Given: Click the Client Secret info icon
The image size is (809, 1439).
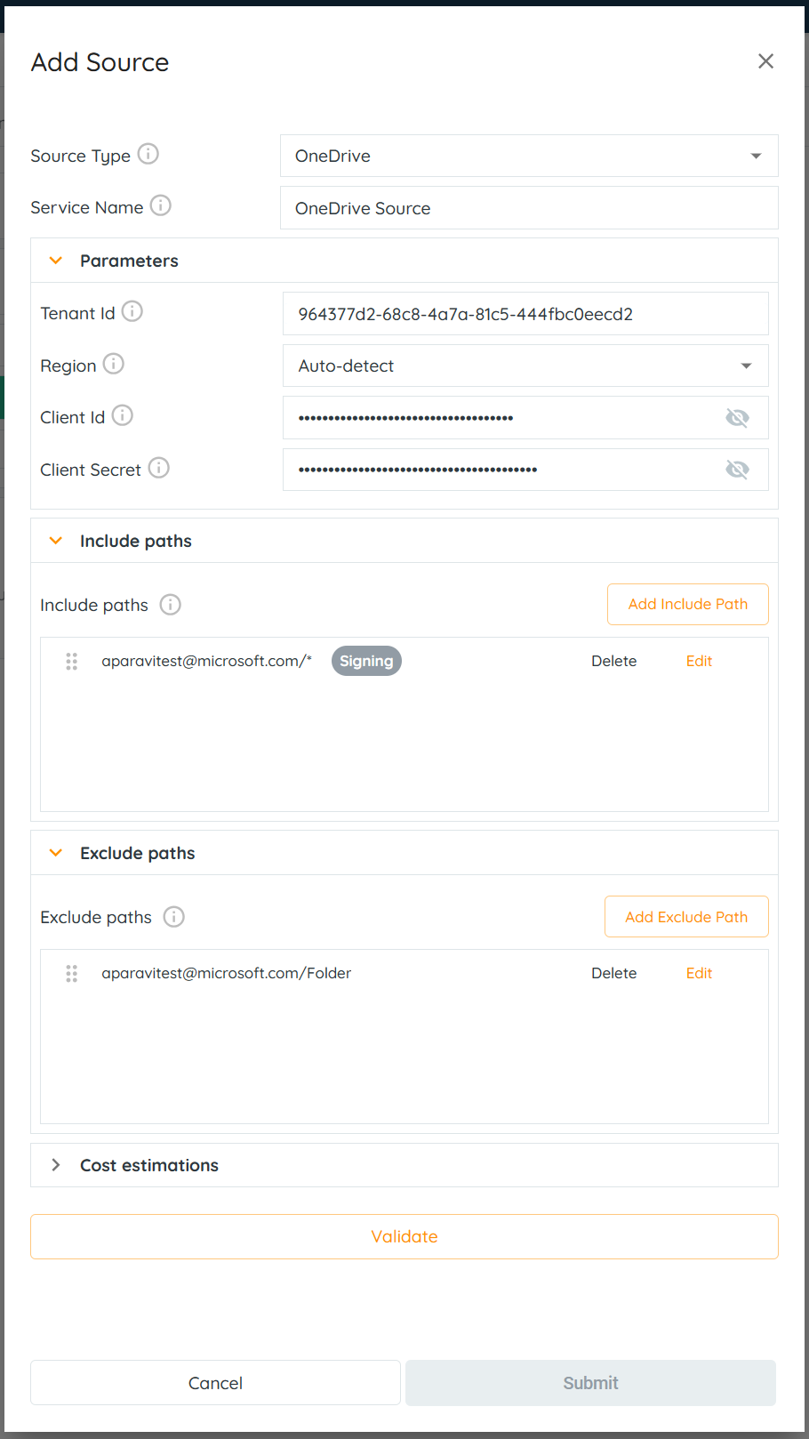Looking at the screenshot, I should (159, 468).
